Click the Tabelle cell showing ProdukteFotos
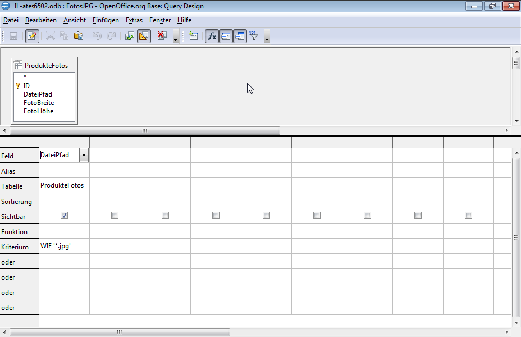This screenshot has height=337, width=521. coord(64,185)
